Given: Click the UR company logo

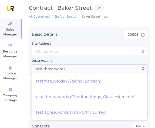Looking at the screenshot, I should (10, 8).
